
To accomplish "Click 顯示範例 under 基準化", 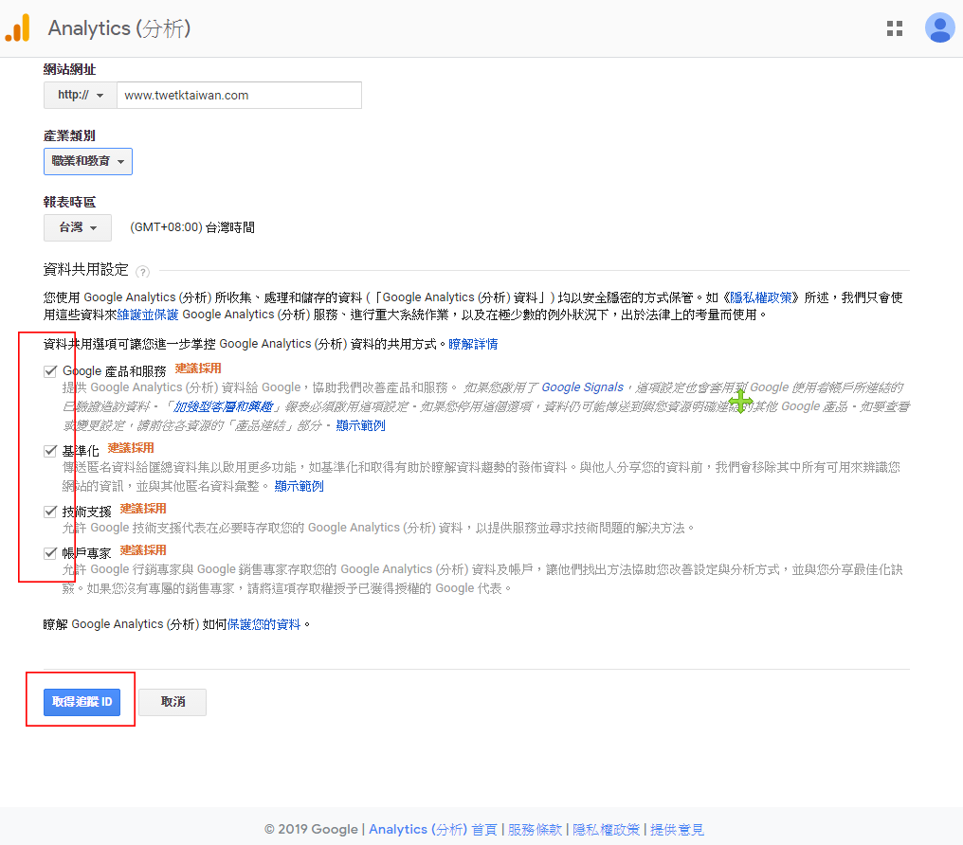I will coord(300,487).
